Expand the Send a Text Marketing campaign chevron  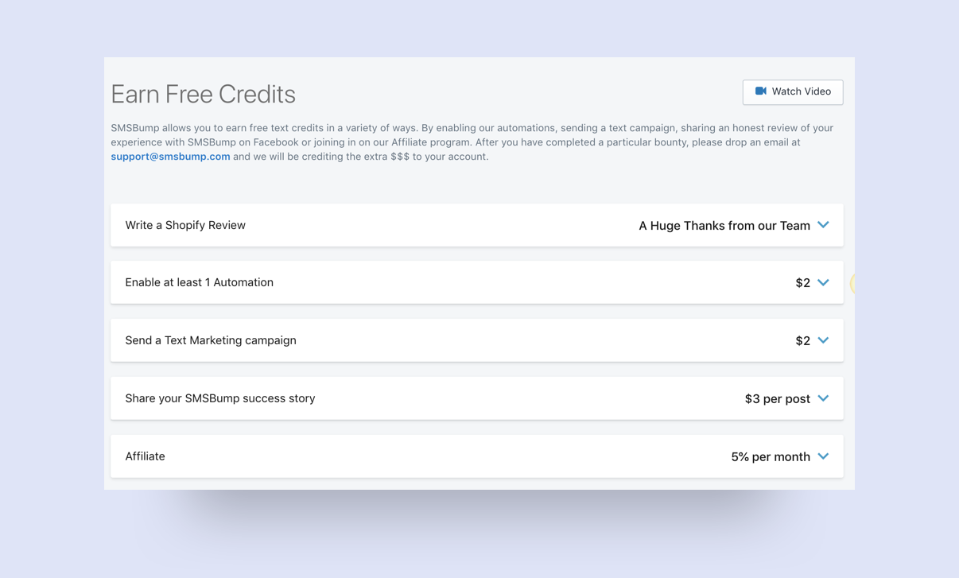(x=823, y=340)
